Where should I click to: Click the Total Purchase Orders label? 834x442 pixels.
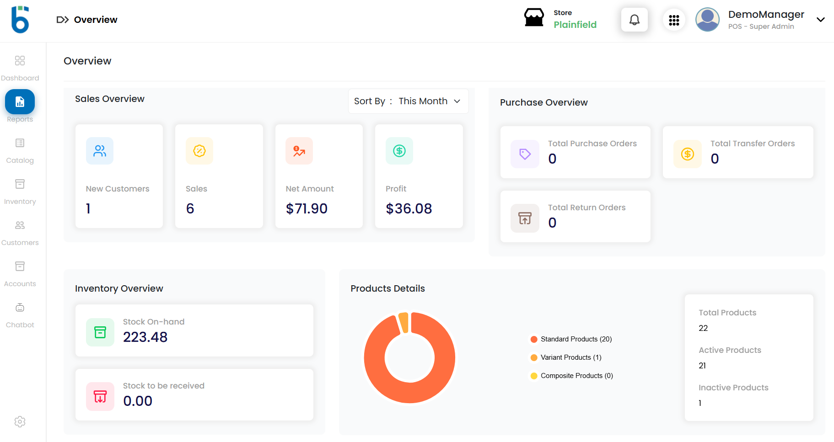point(592,144)
